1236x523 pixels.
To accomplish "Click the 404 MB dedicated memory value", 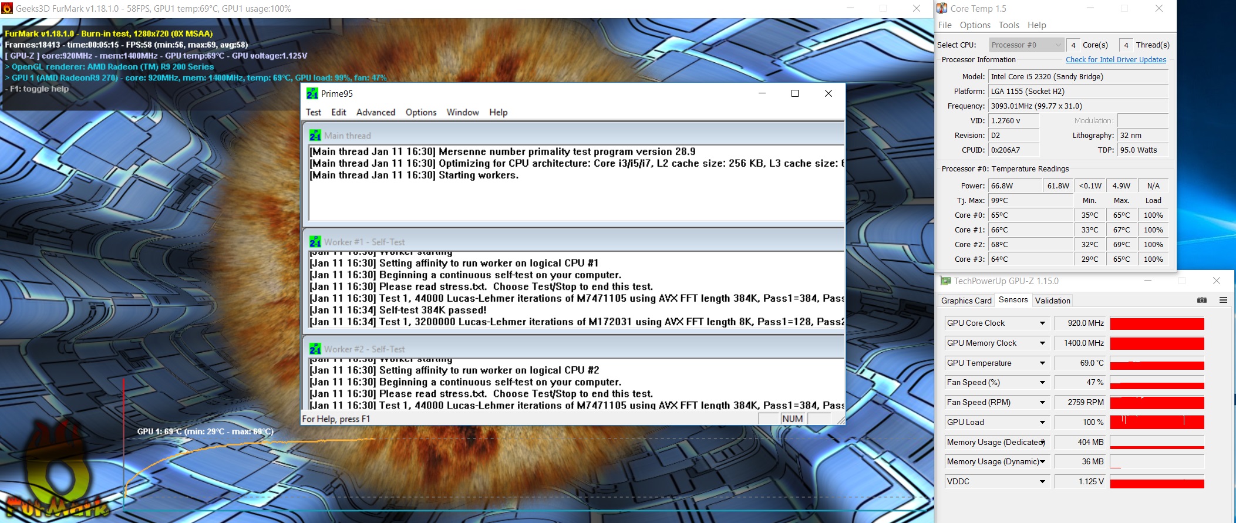I will (x=1080, y=442).
